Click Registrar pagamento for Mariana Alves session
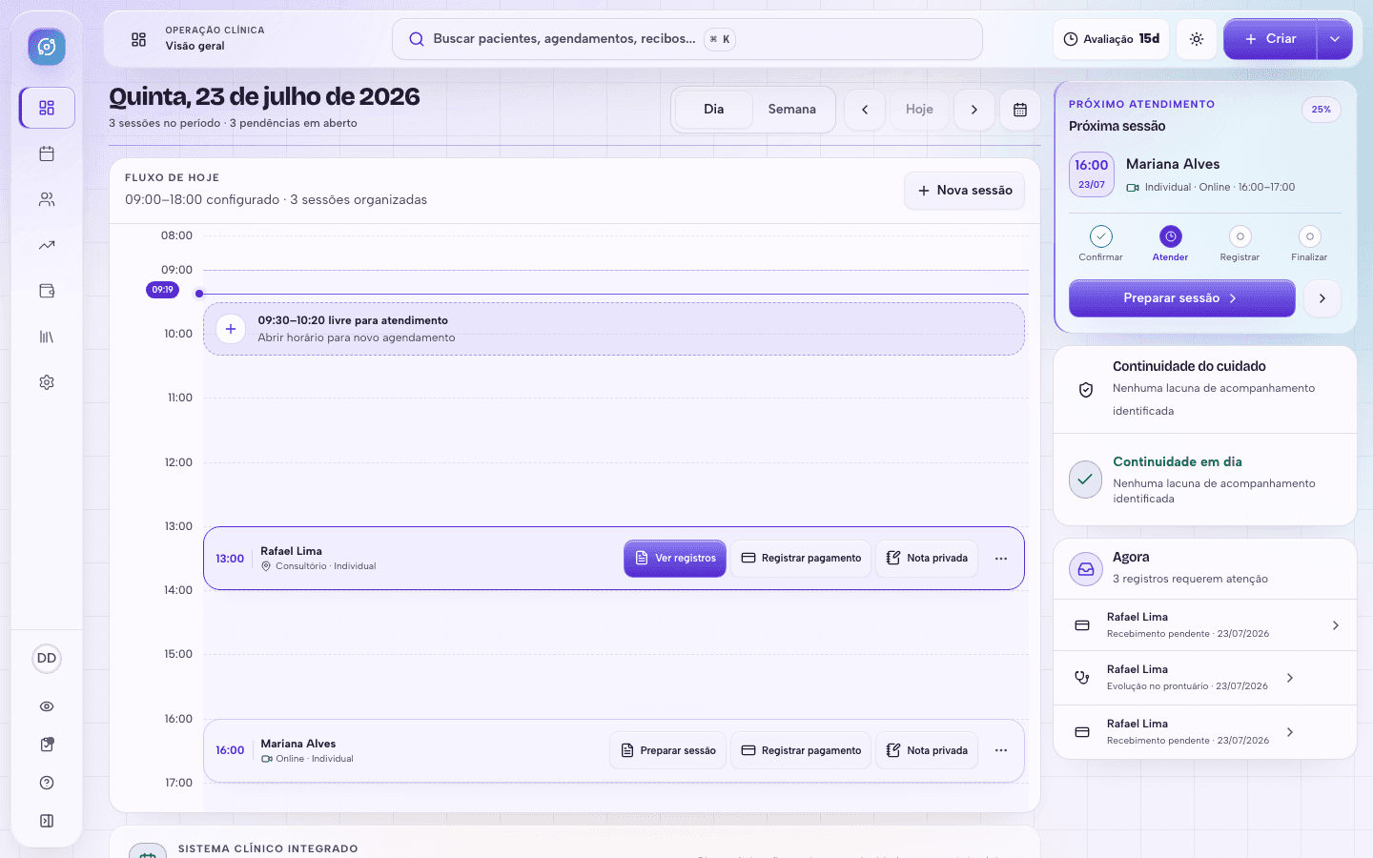Image resolution: width=1373 pixels, height=858 pixels. 801,751
